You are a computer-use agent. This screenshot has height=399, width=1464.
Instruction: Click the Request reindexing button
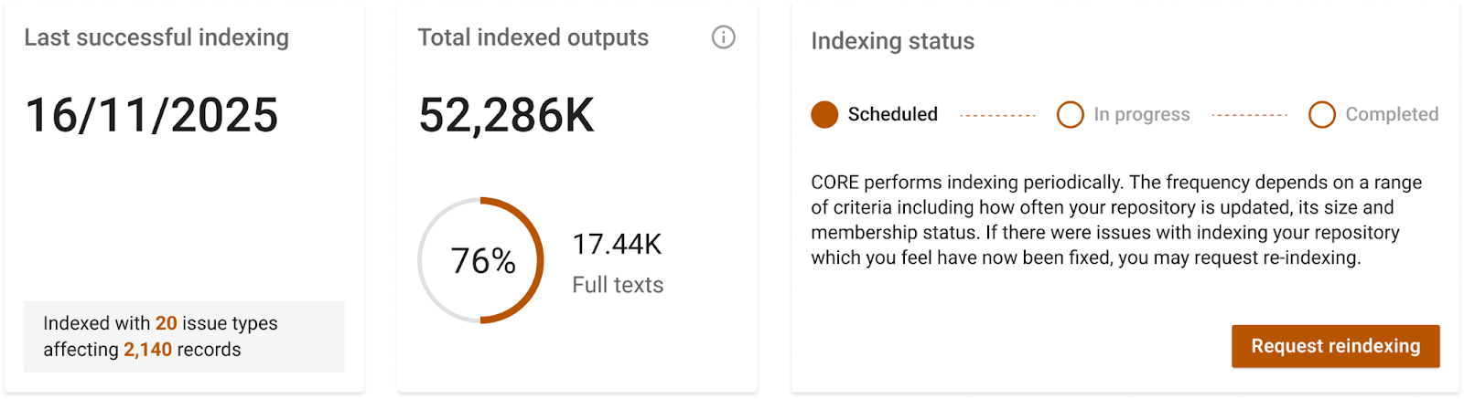point(1335,346)
